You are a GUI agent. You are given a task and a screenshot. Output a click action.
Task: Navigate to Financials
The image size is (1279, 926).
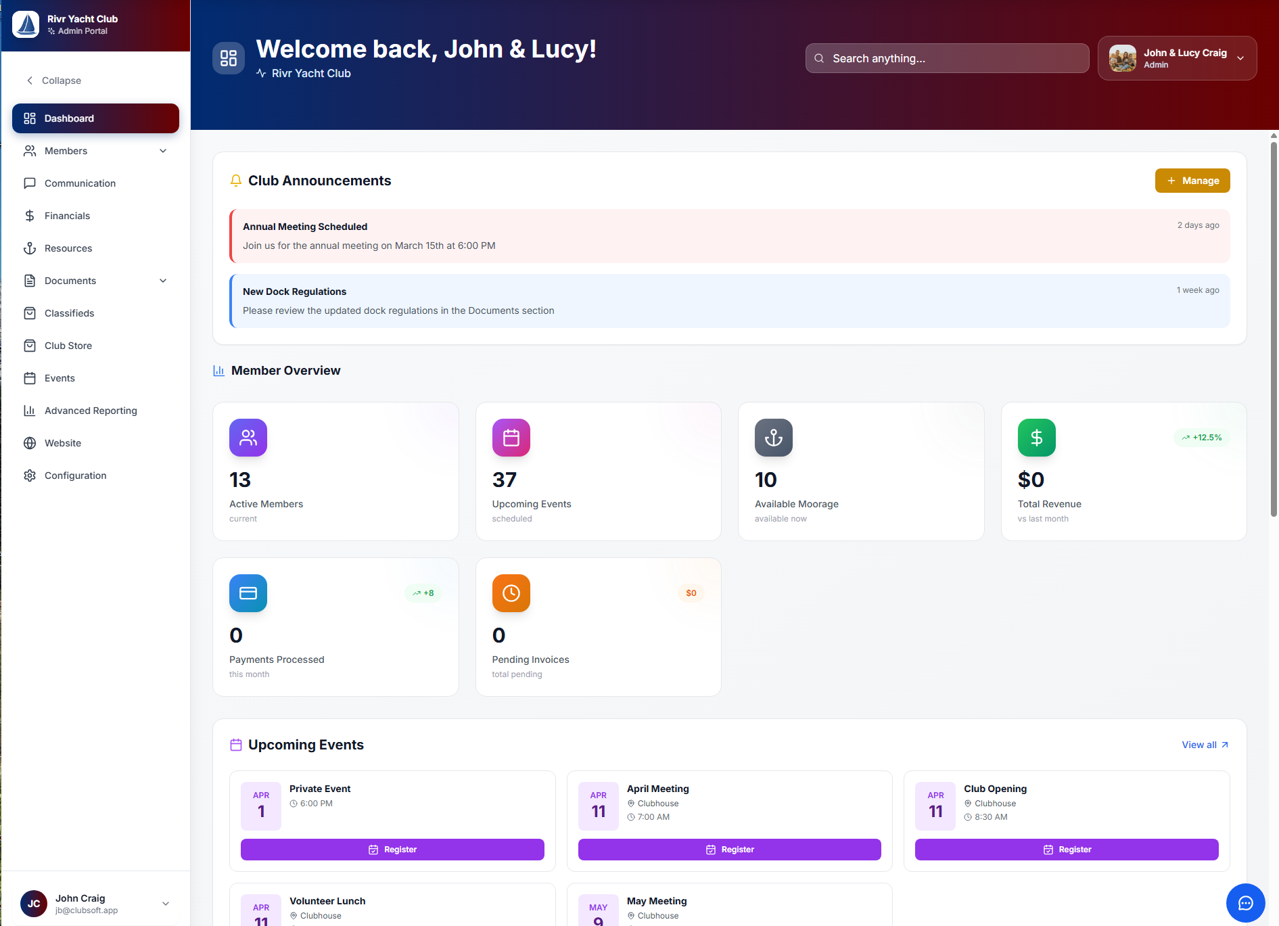(95, 216)
